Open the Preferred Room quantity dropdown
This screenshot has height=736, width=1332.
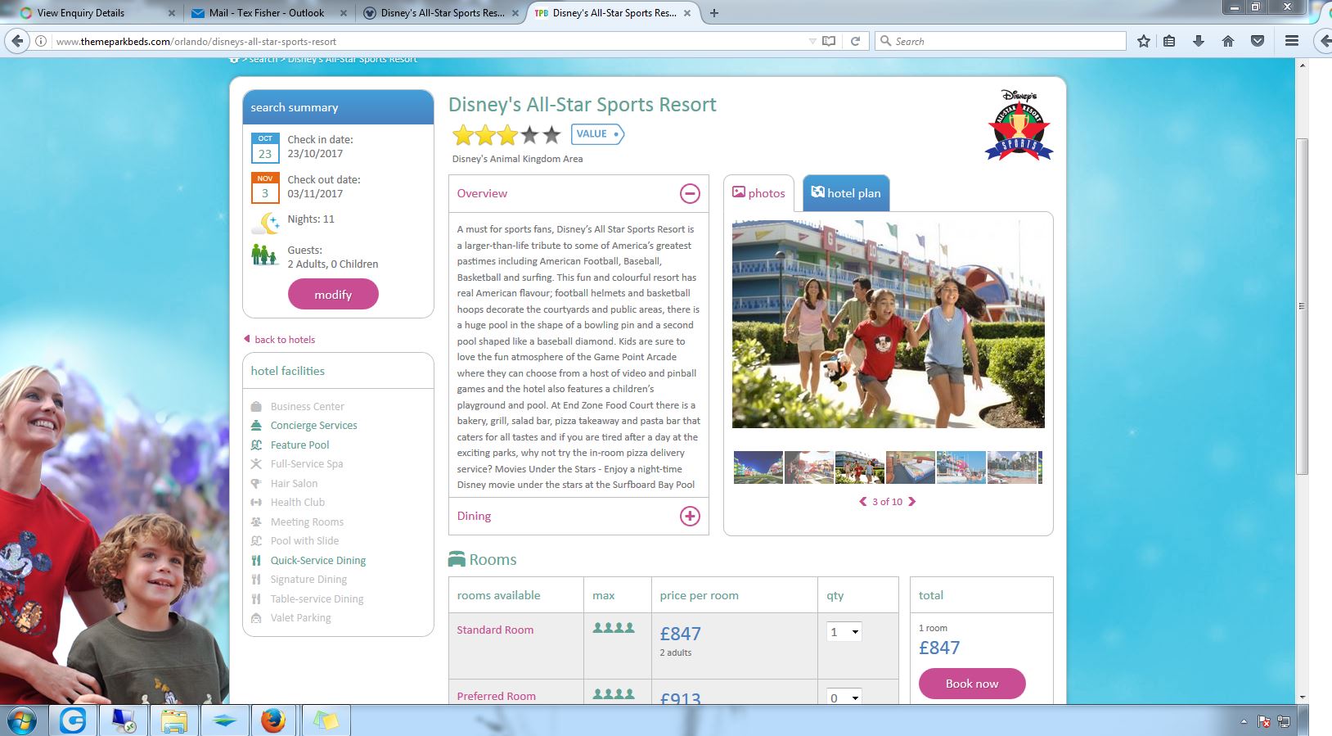pyautogui.click(x=844, y=698)
